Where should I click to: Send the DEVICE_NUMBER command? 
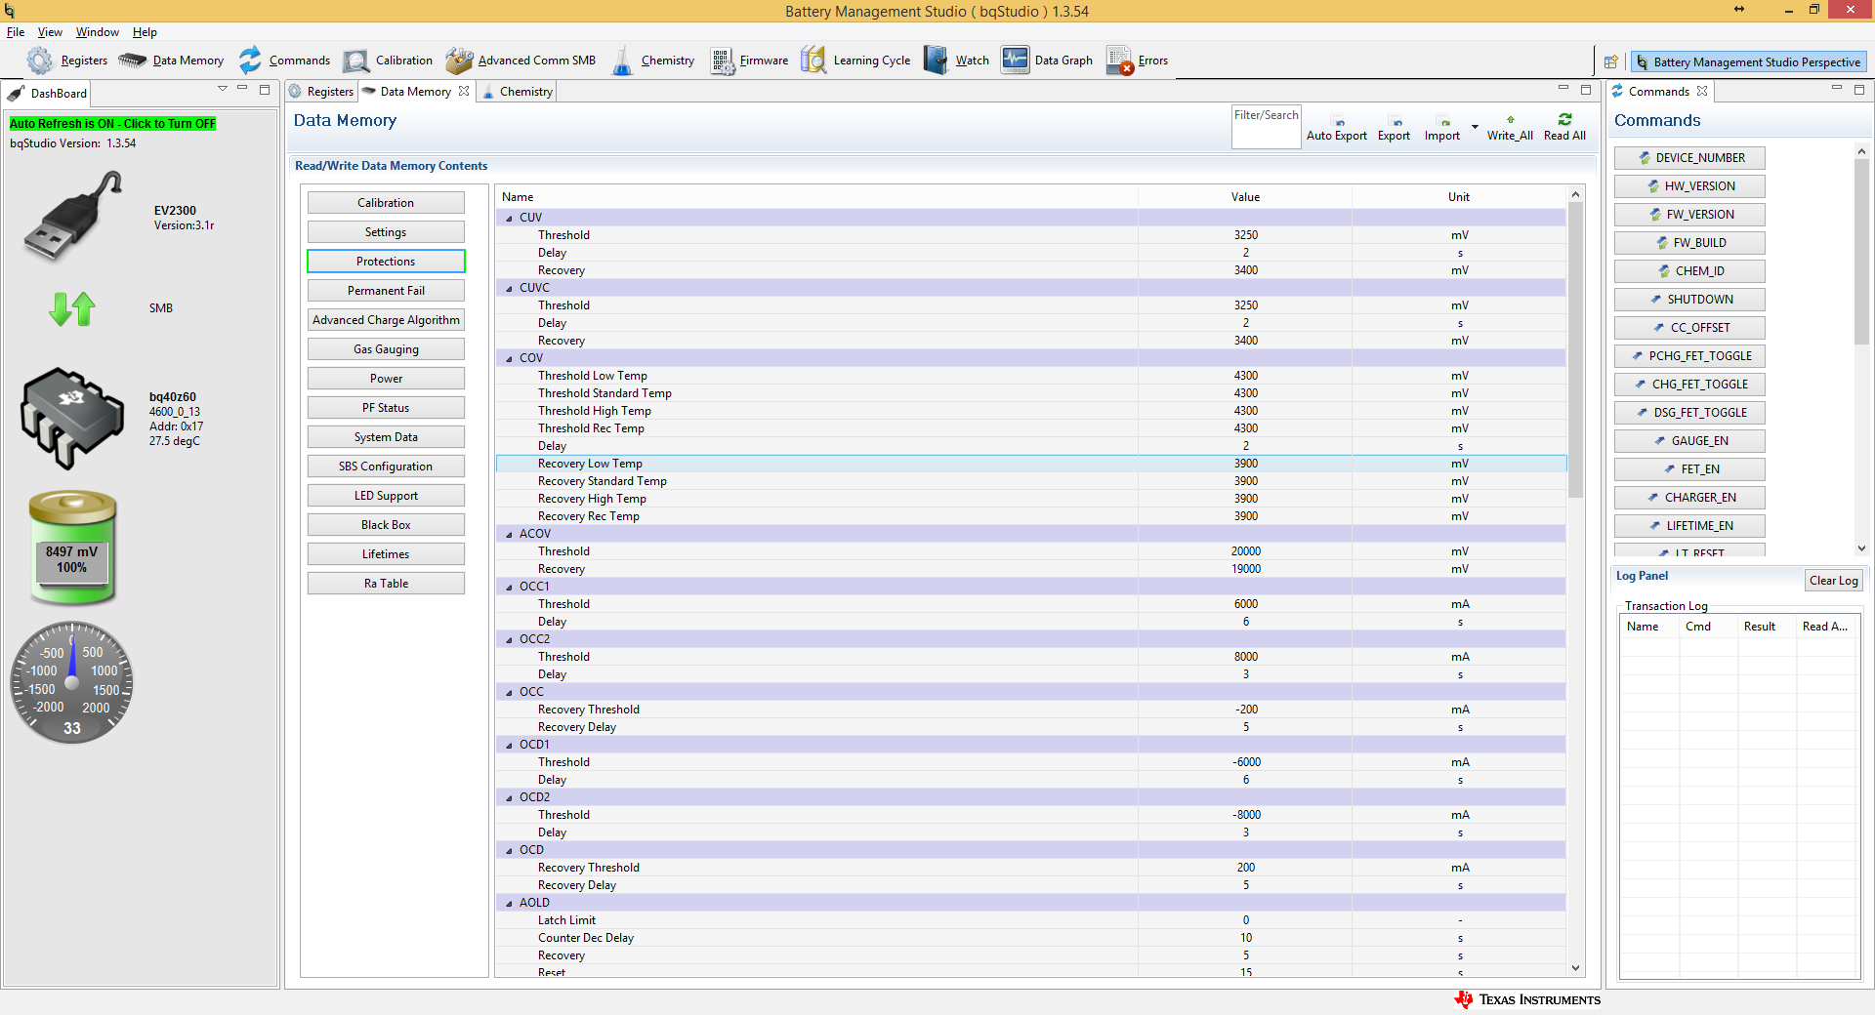(1689, 158)
